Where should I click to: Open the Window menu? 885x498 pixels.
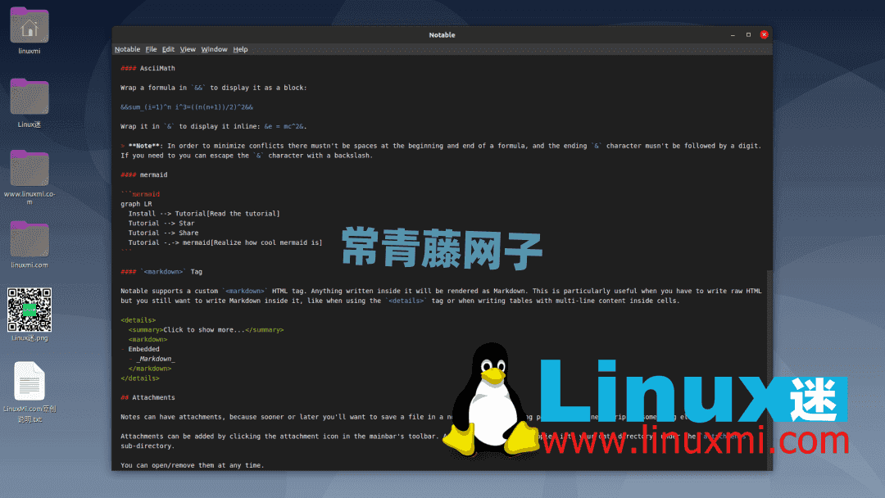tap(214, 50)
